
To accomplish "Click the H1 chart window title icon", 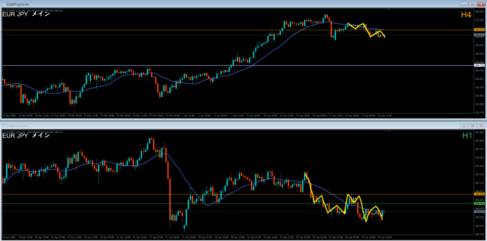I will [x=3, y=125].
